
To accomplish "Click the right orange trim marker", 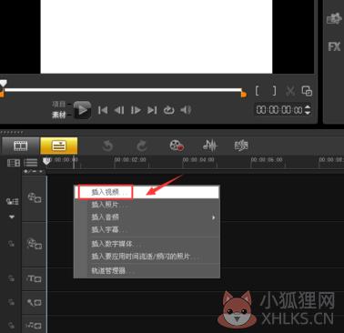I will [x=244, y=95].
